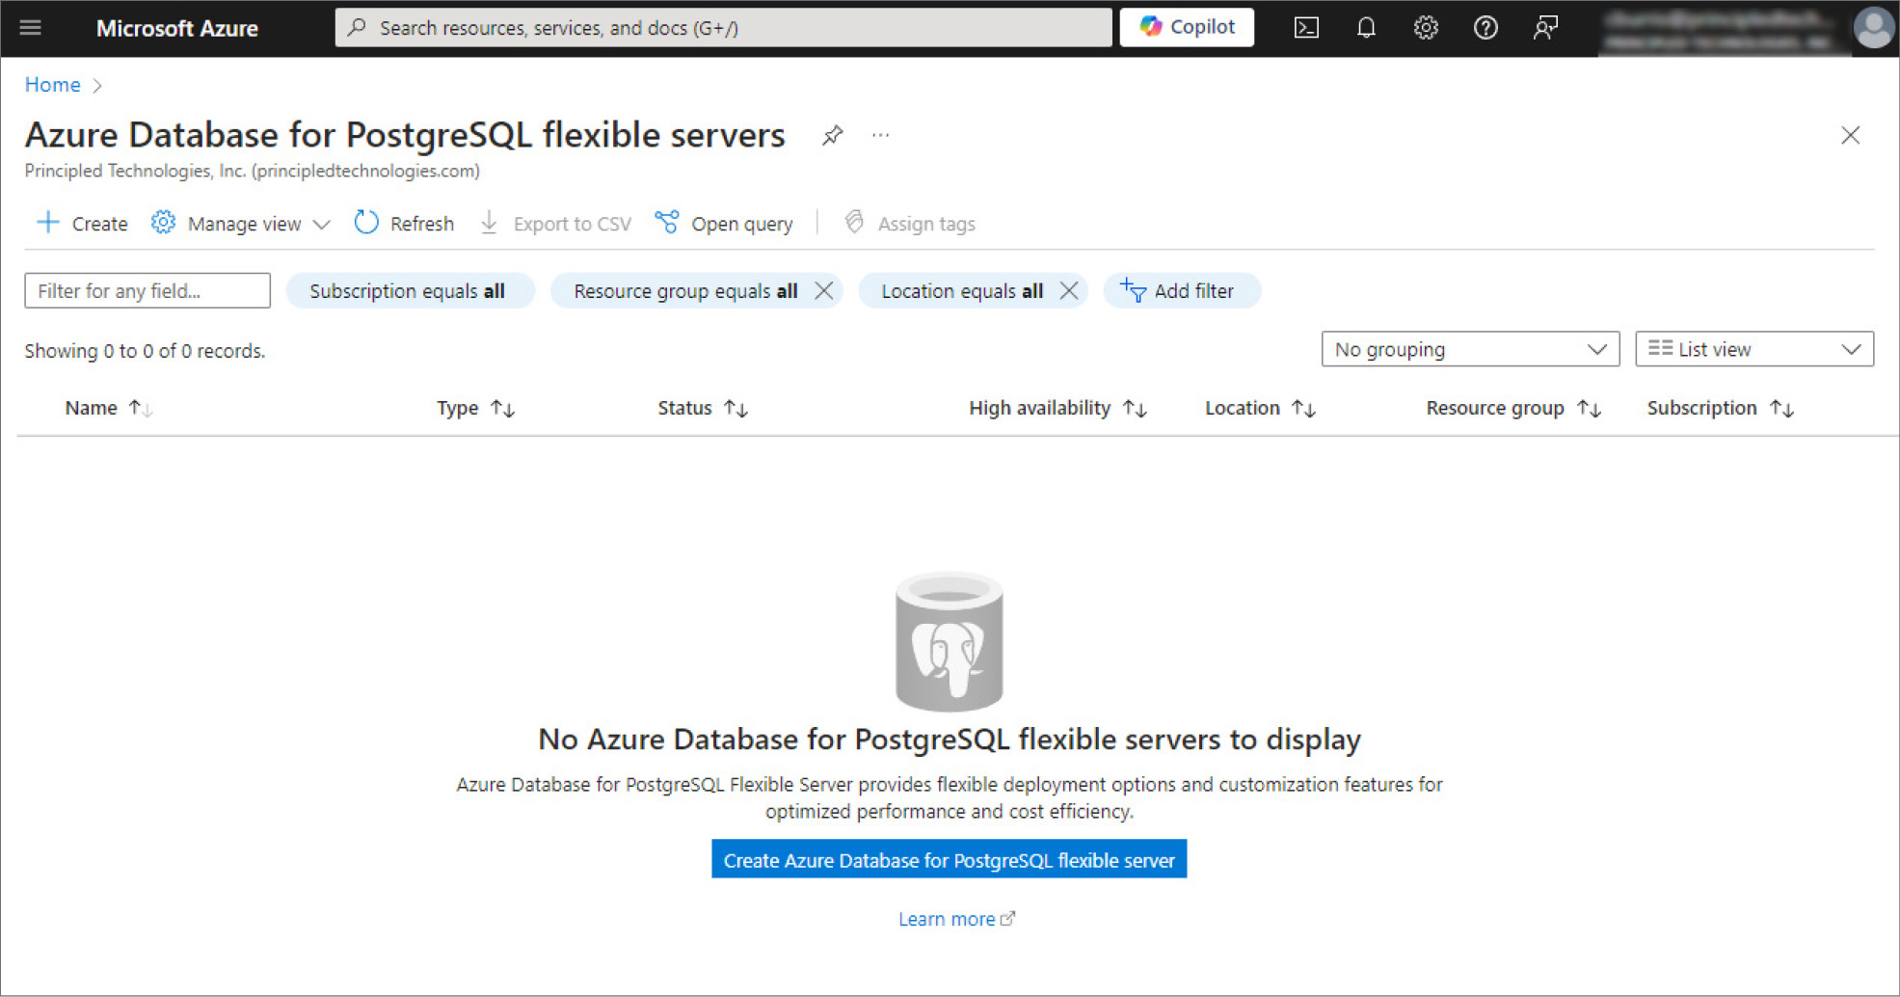Click Create in the command bar
Screen dimensions: 1900x997
(83, 223)
